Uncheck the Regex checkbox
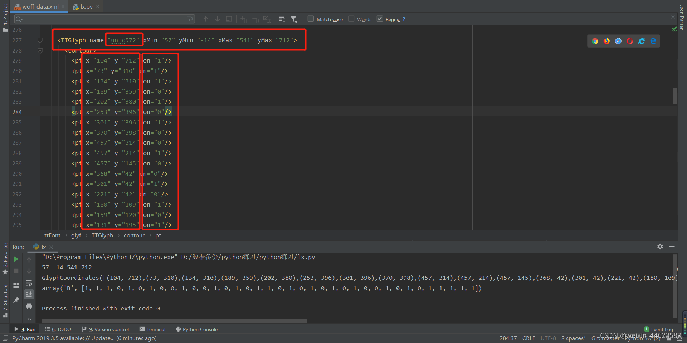 click(x=380, y=19)
